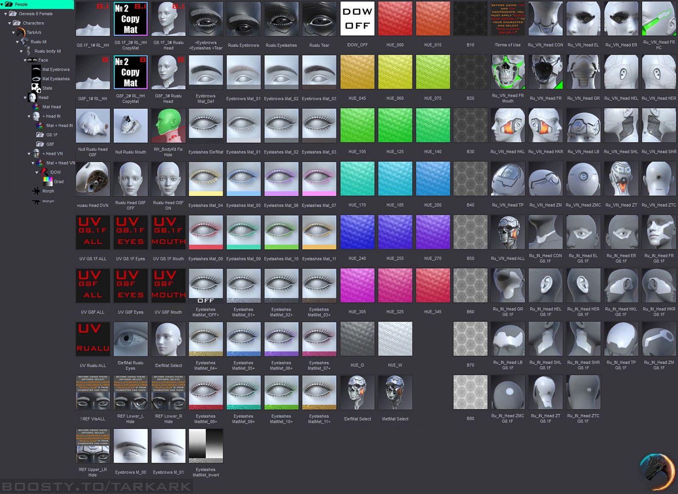The width and height of the screenshot is (678, 494).
Task: Apply the UV Rualu ALL preset
Action: click(93, 339)
